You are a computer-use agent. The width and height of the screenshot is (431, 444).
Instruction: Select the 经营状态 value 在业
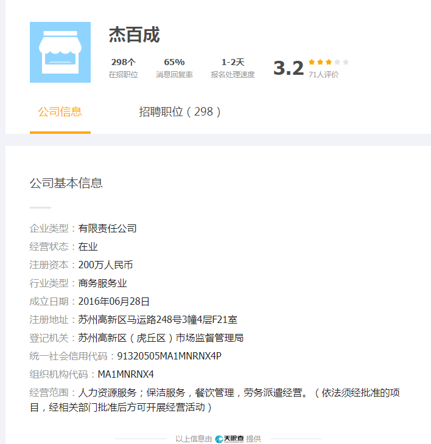[88, 247]
